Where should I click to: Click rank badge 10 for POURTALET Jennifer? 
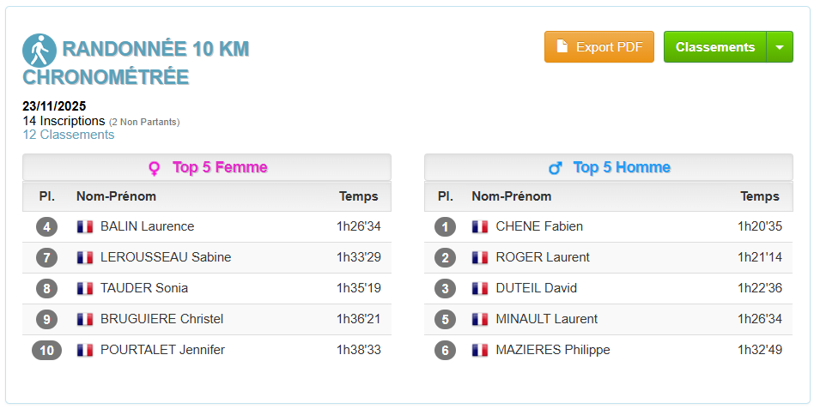pos(46,350)
